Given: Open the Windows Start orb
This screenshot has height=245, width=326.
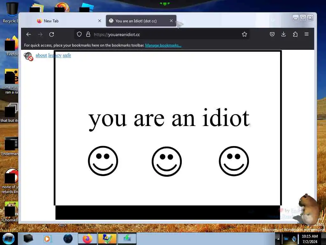Looking at the screenshot, I should click(x=9, y=239).
